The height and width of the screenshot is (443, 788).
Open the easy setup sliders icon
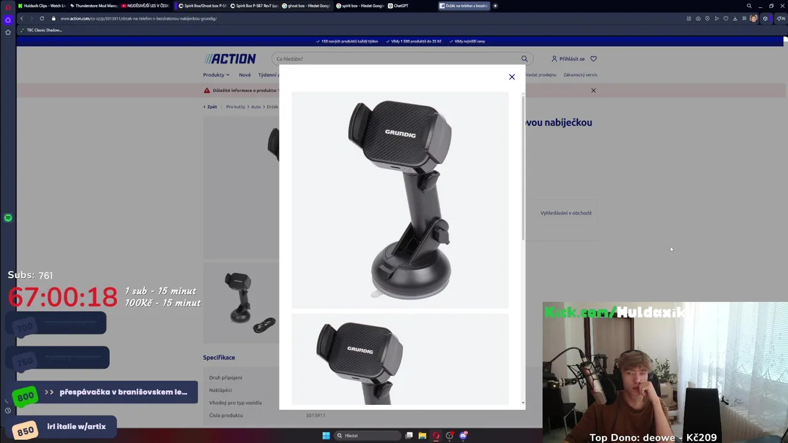(x=744, y=18)
